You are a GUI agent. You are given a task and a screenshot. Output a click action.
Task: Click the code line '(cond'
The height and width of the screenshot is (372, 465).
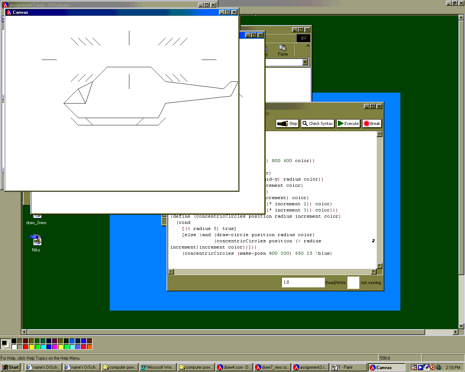tap(183, 222)
